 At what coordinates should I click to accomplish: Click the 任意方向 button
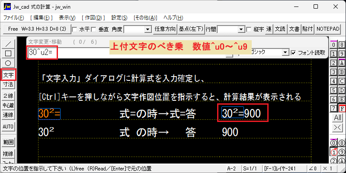(165, 29)
